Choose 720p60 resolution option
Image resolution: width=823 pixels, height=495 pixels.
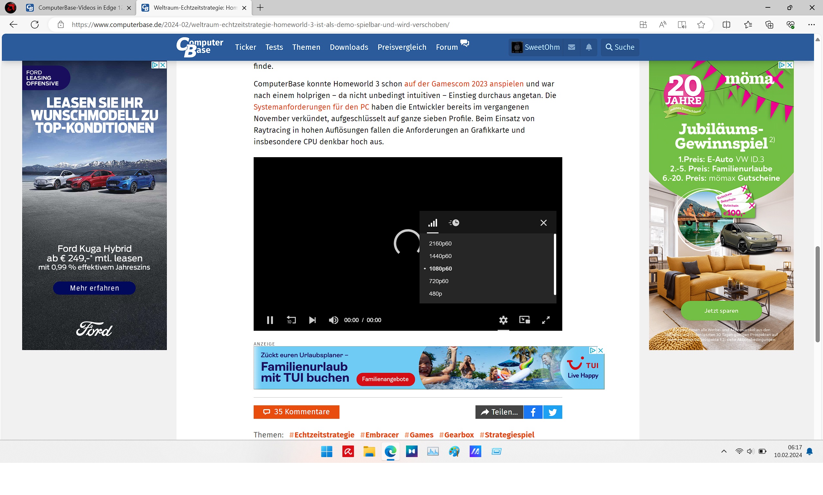[439, 281]
